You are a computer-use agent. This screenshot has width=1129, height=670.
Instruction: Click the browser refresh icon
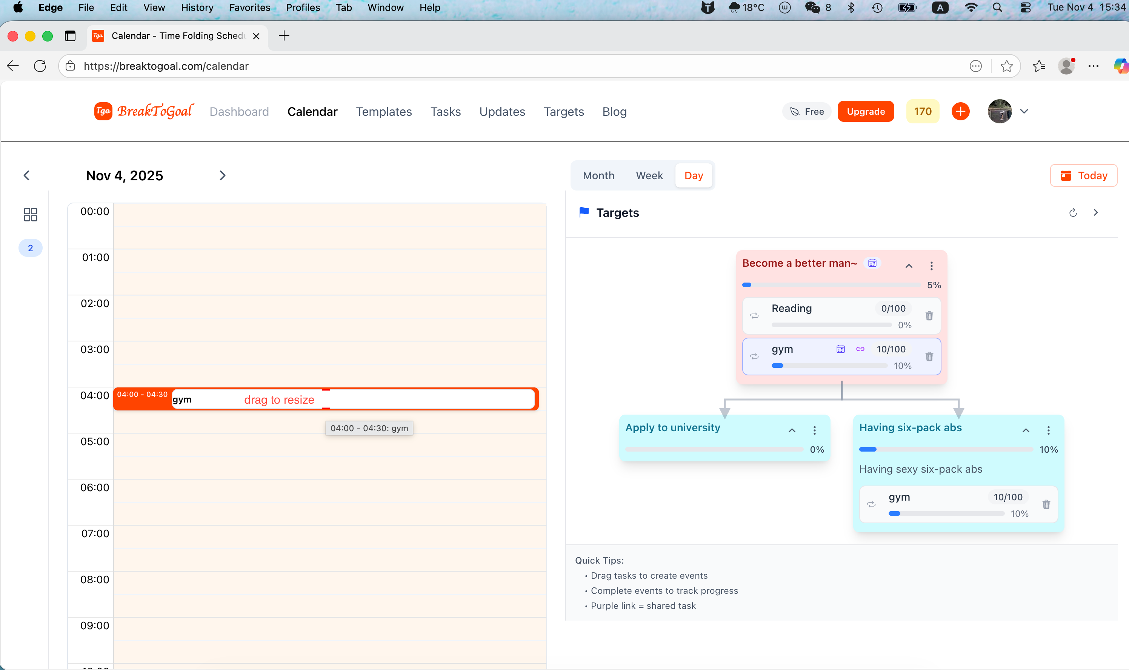point(40,66)
